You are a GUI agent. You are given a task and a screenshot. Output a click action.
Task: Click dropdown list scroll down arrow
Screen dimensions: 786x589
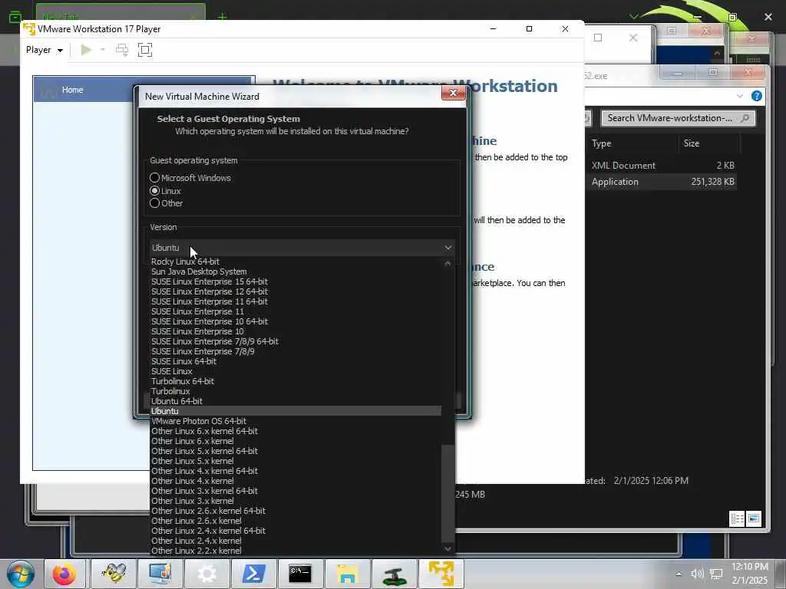pyautogui.click(x=447, y=549)
